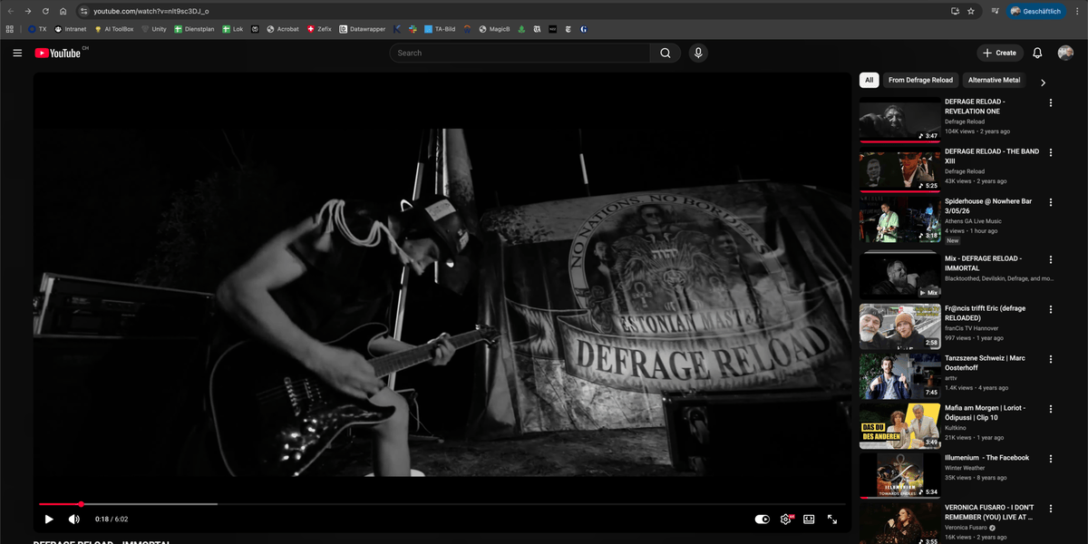Select the Alternative Metal filter chip
This screenshot has width=1088, height=544.
994,80
